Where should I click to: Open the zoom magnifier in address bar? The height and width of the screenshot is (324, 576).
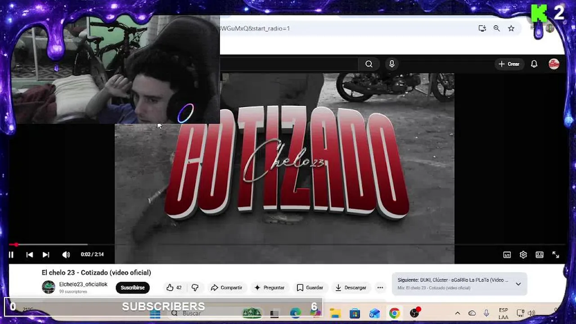coord(497,28)
